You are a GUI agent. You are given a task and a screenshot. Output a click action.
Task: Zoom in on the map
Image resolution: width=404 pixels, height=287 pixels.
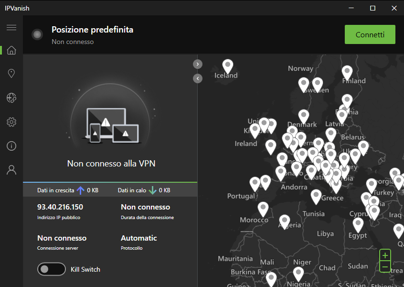tap(385, 255)
